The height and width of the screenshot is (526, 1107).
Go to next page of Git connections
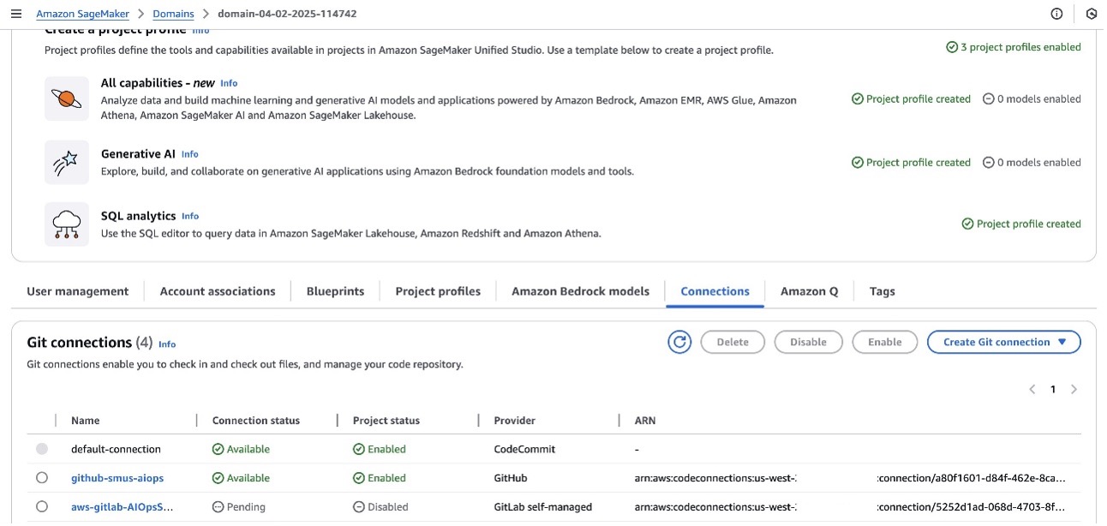click(x=1074, y=389)
